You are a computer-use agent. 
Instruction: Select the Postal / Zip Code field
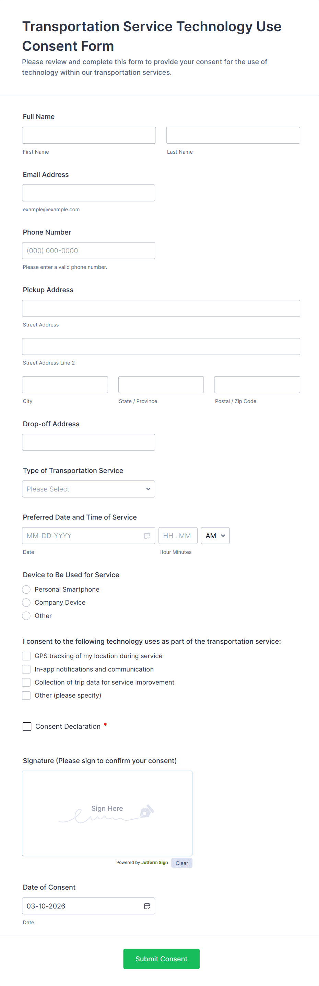(x=257, y=384)
